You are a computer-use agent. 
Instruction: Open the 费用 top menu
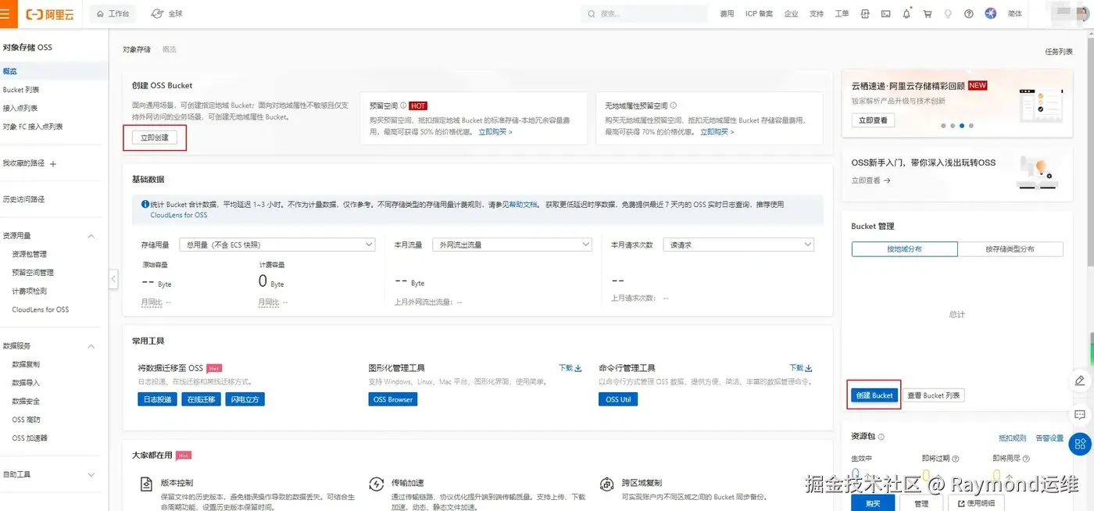pos(727,14)
